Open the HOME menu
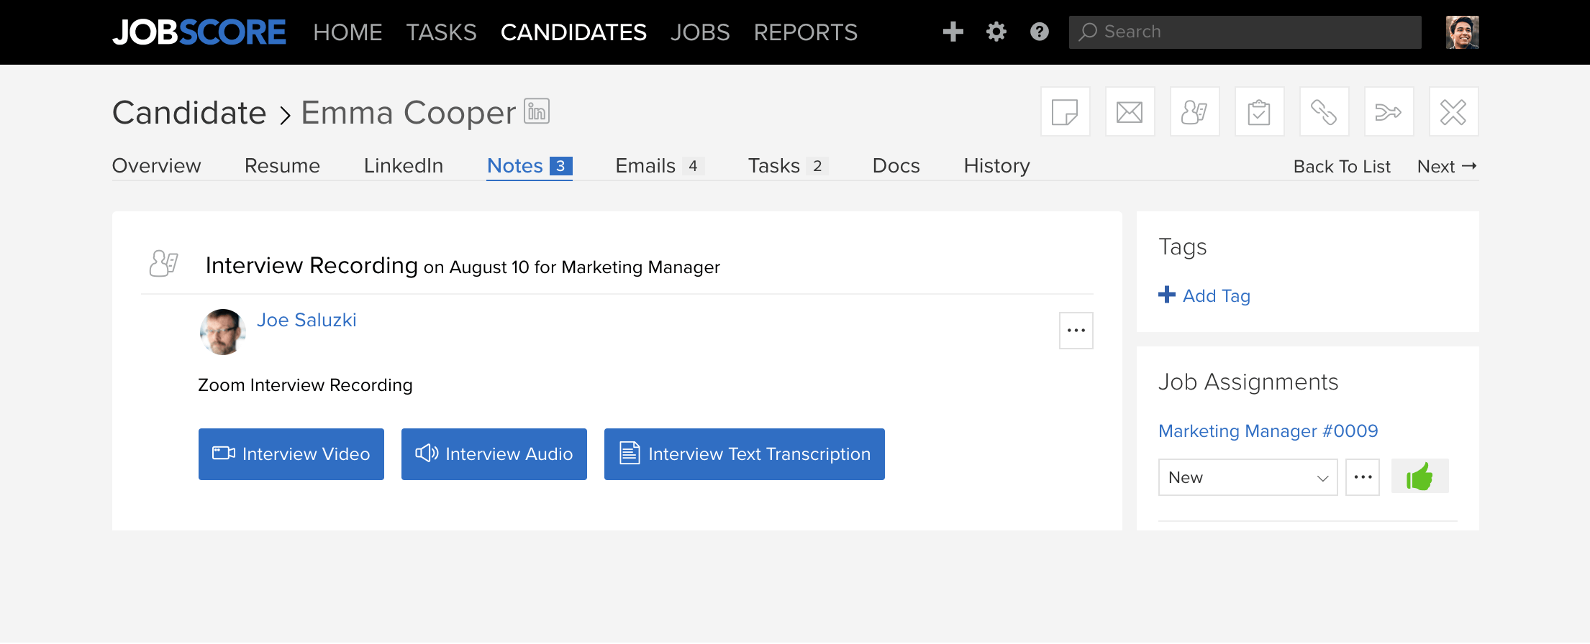Viewport: 1590px width, 644px height. coord(347,32)
